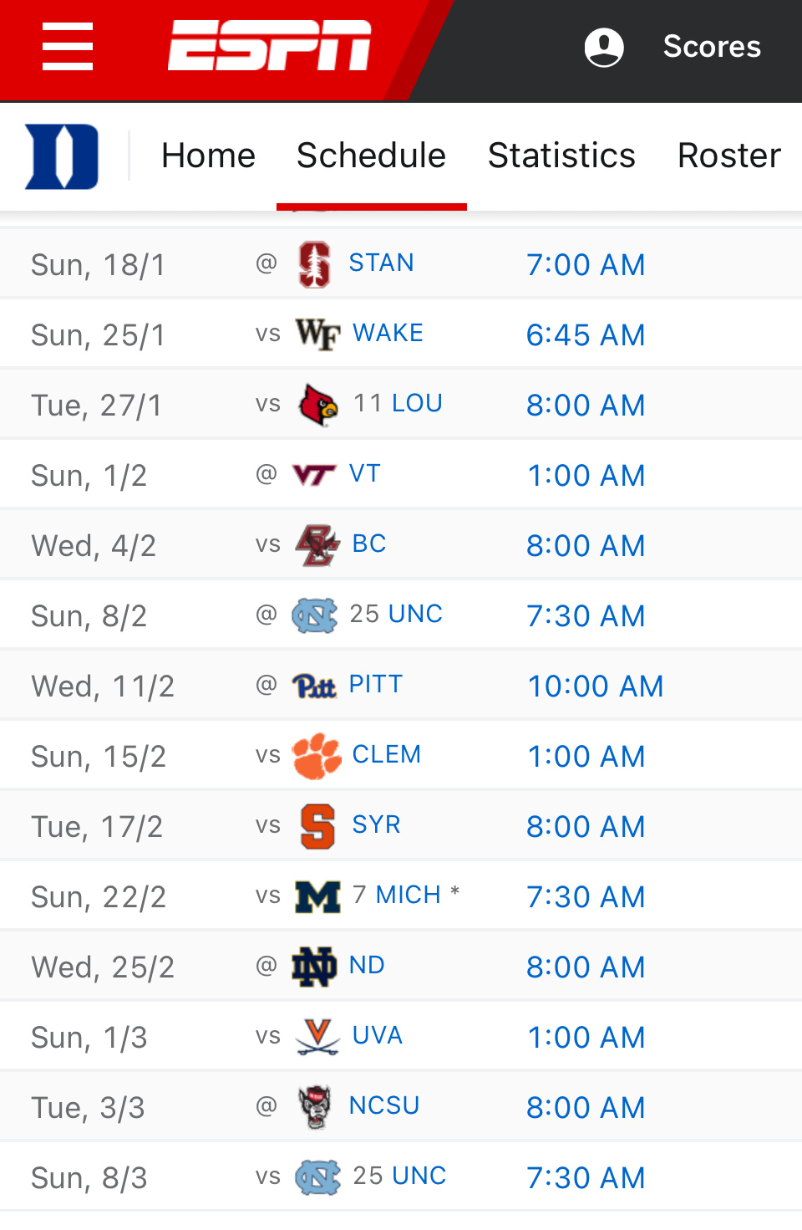Click the Duke team logo
802x1230 pixels.
point(62,156)
